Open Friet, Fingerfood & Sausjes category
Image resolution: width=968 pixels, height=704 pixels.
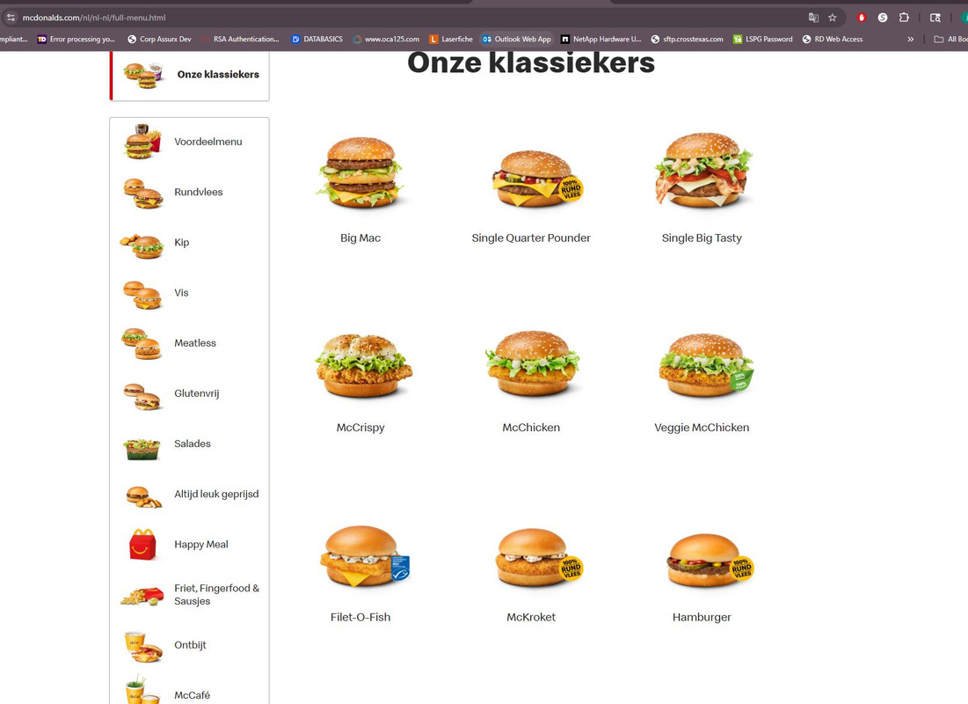[x=189, y=595]
